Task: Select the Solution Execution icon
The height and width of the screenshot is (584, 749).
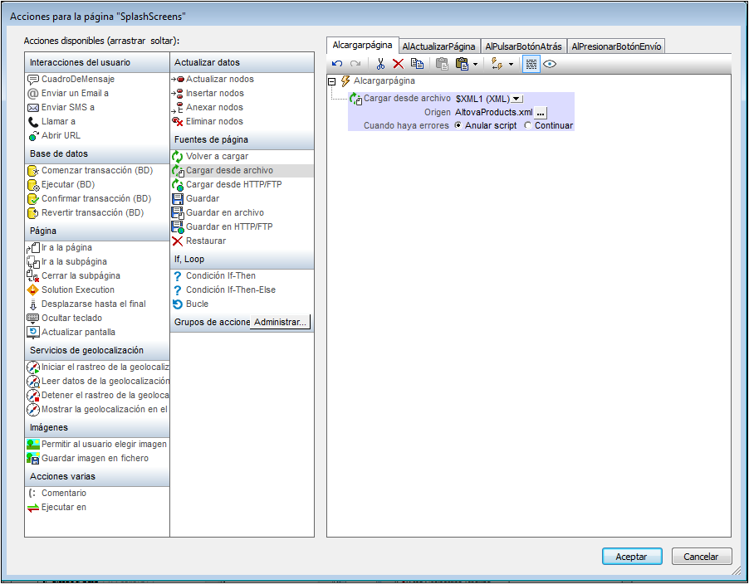Action: pyautogui.click(x=33, y=290)
